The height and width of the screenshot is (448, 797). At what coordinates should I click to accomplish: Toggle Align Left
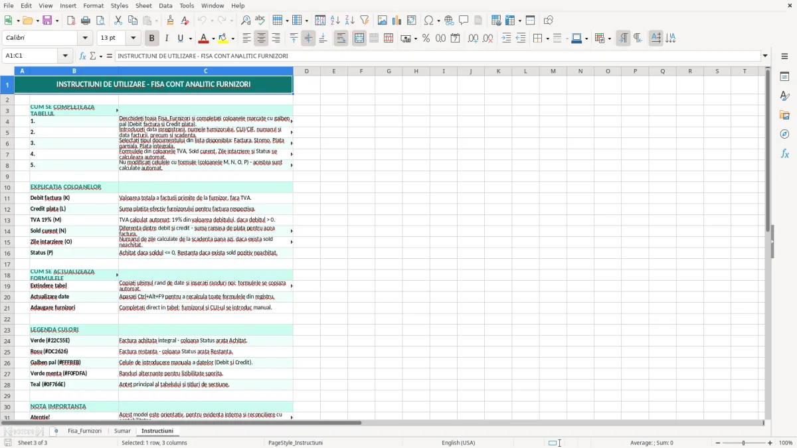point(246,38)
